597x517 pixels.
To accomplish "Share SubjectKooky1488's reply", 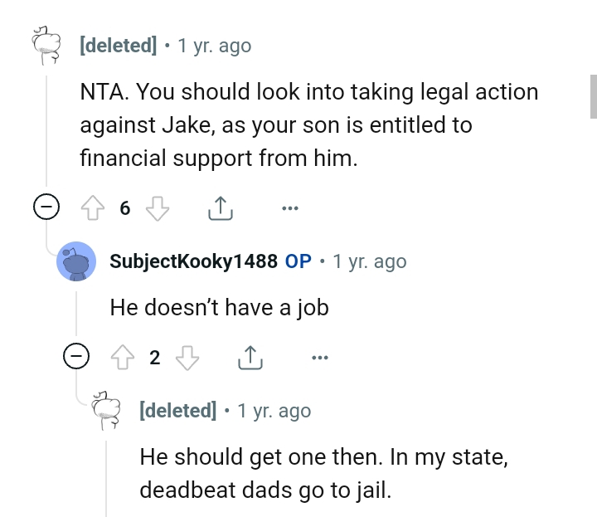I will pyautogui.click(x=250, y=358).
